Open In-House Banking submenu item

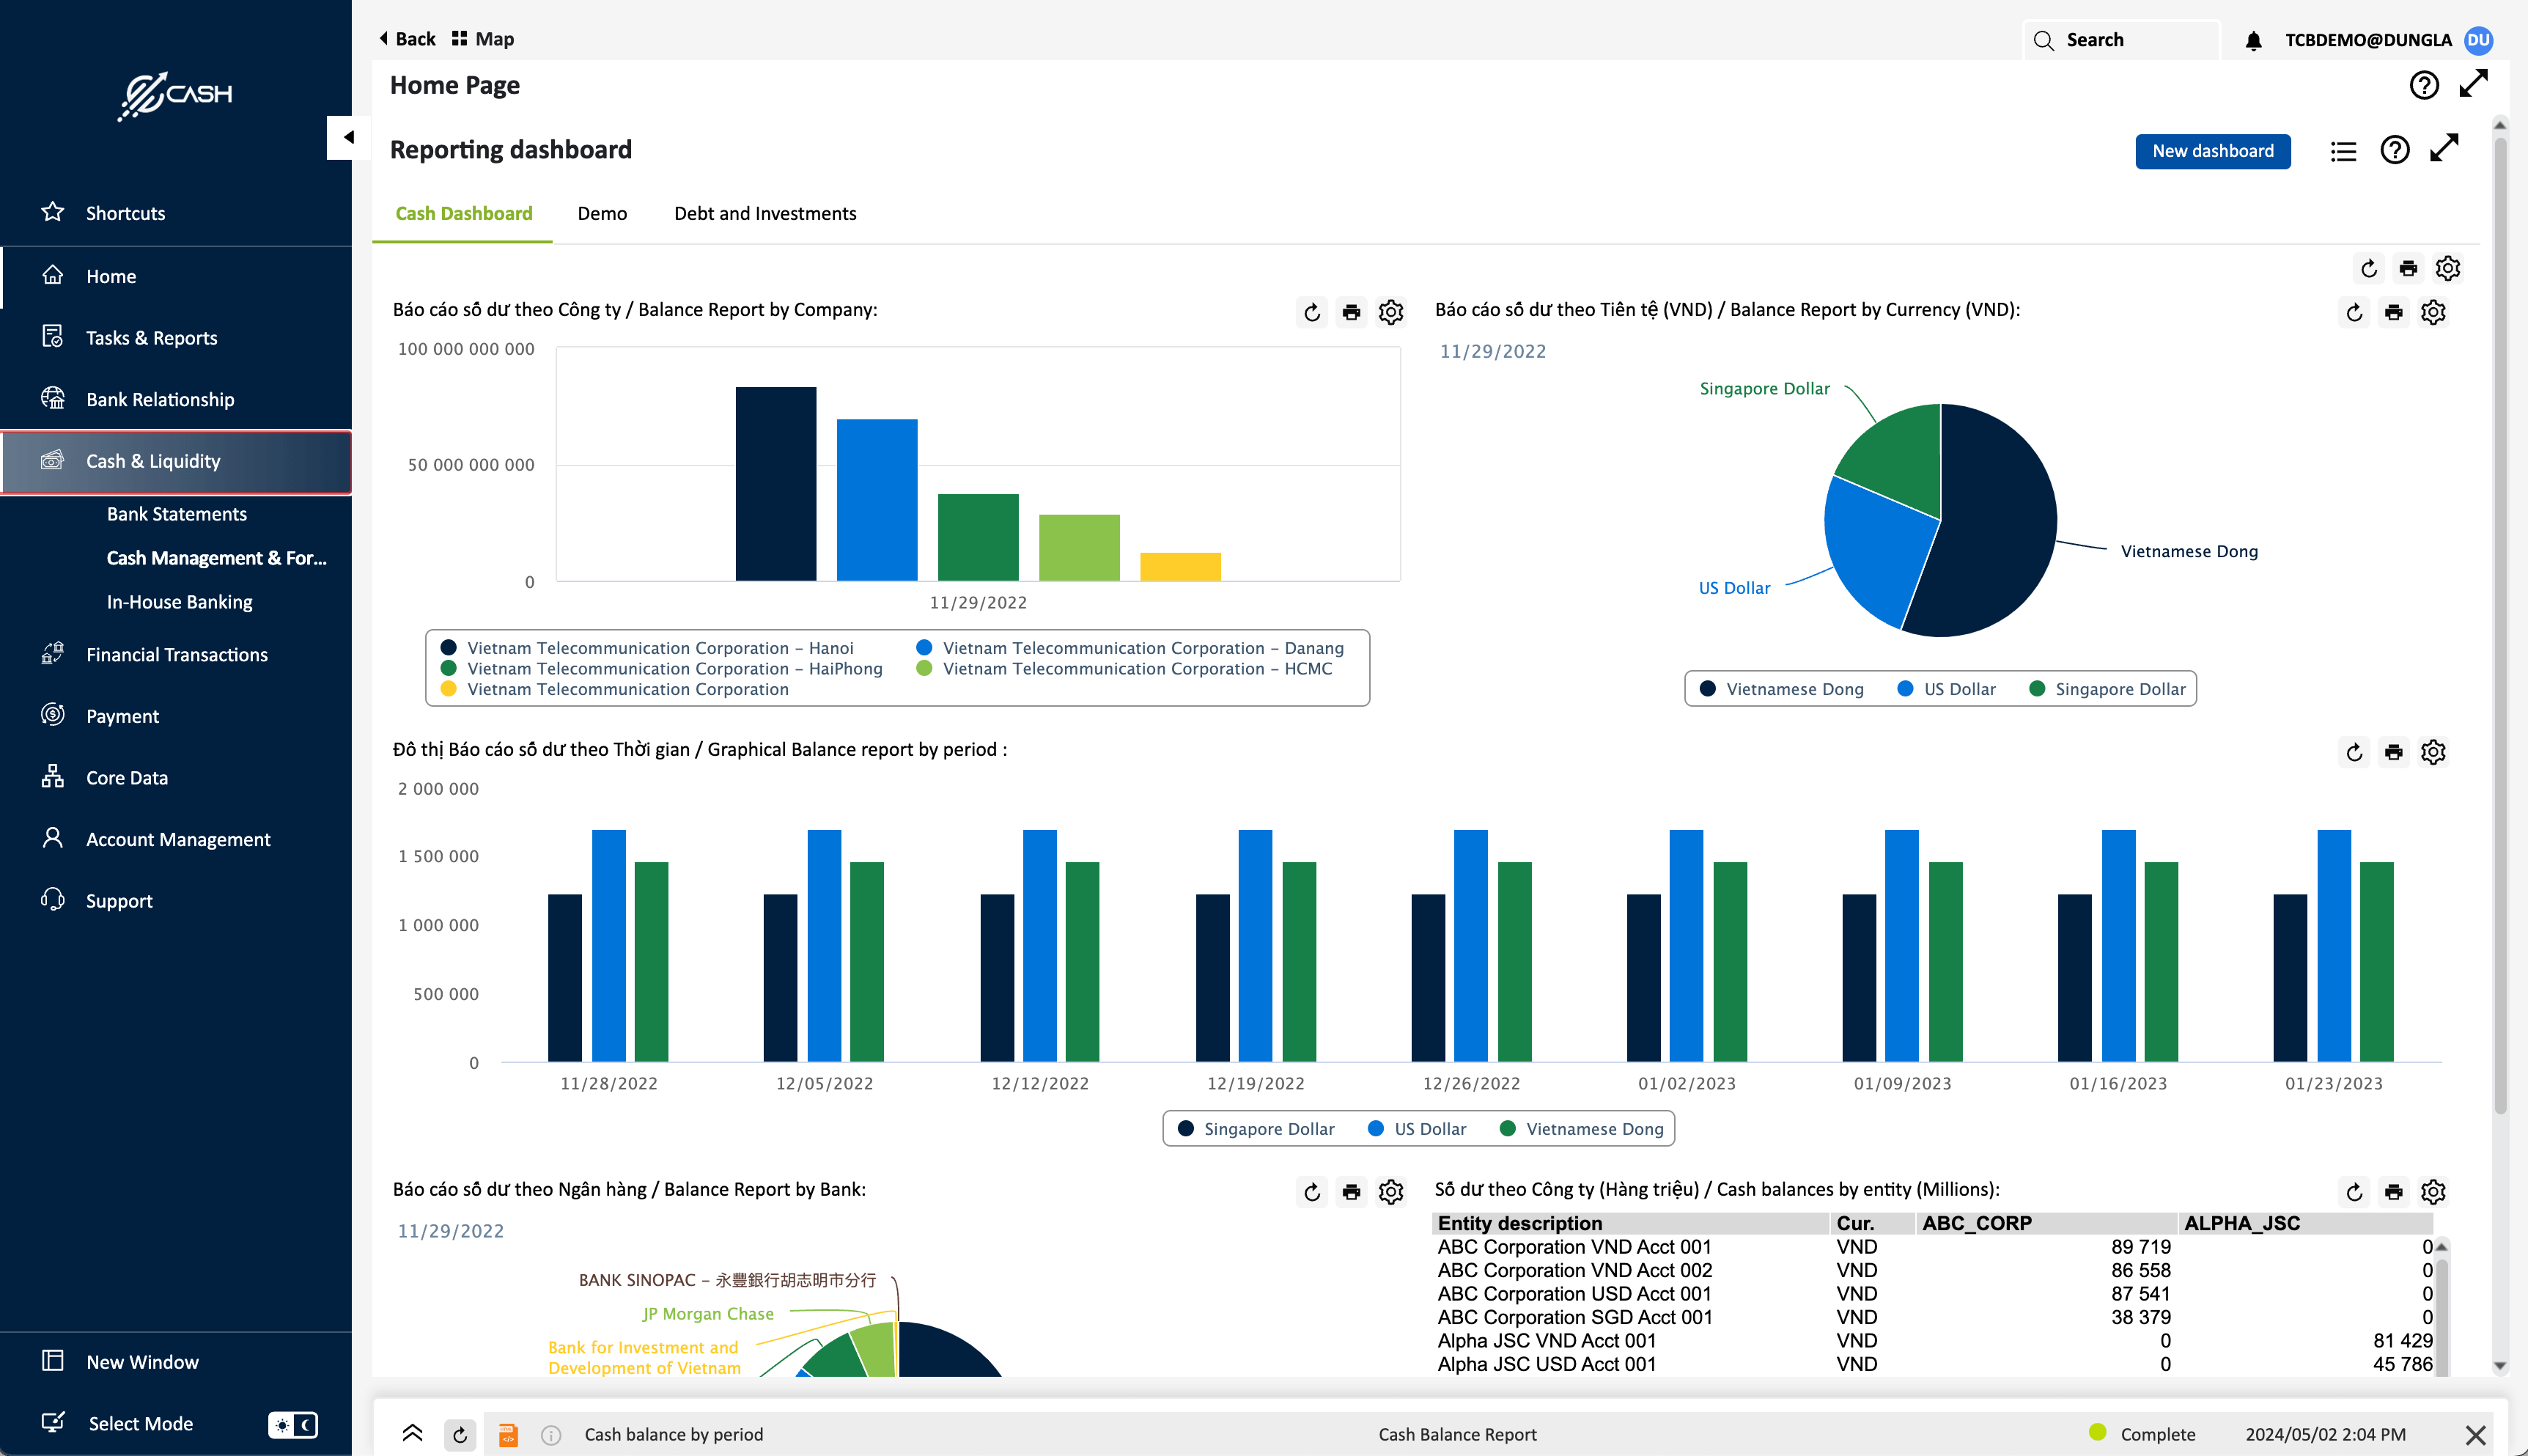click(180, 602)
